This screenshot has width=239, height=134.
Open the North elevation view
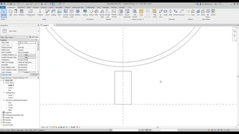(x=10, y=105)
